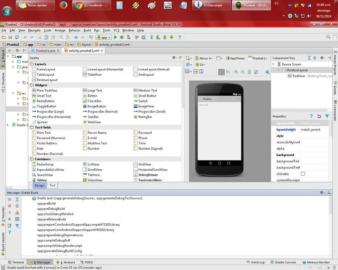Select AppTheme theme selector
This screenshot has width=338, height=270.
236,58
